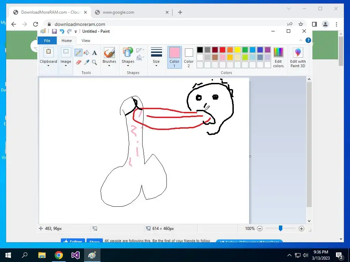The image size is (350, 262).
Task: Click Edit with Paint 3D icon
Action: pos(298,53)
